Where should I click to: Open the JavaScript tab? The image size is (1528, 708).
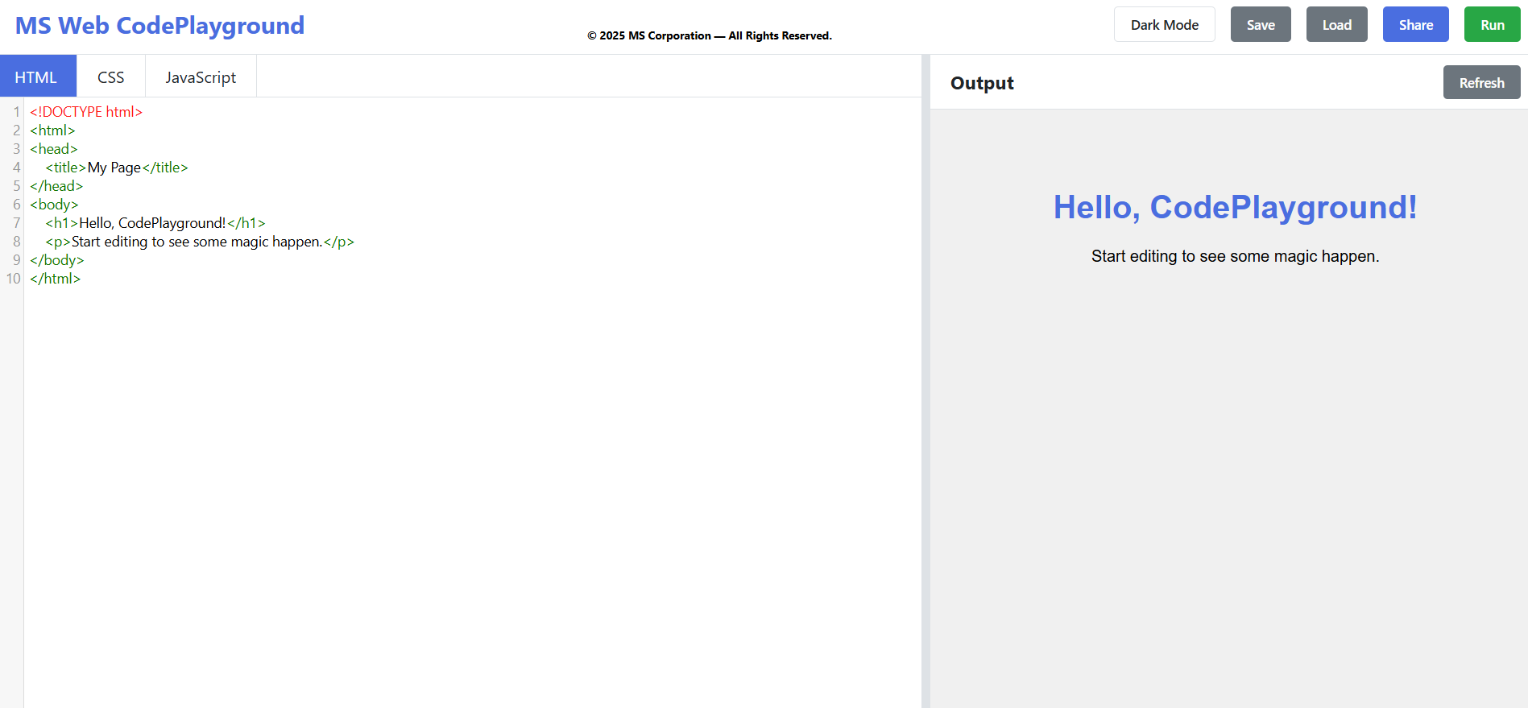click(x=201, y=77)
